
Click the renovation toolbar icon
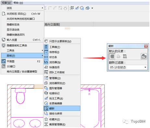88,8
